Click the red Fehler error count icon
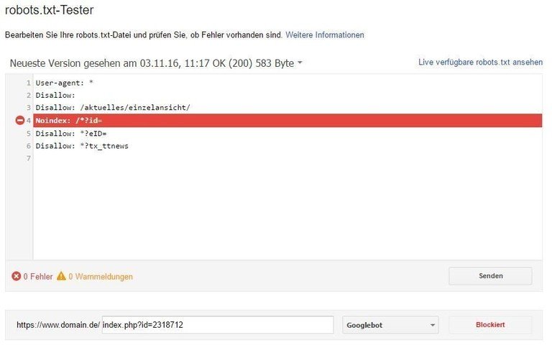 coord(16,276)
